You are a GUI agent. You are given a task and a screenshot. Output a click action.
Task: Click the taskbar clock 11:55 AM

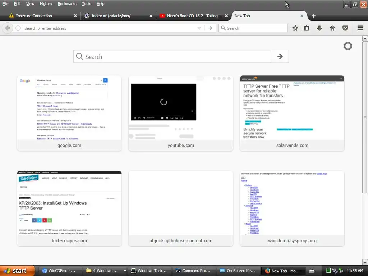click(355, 271)
